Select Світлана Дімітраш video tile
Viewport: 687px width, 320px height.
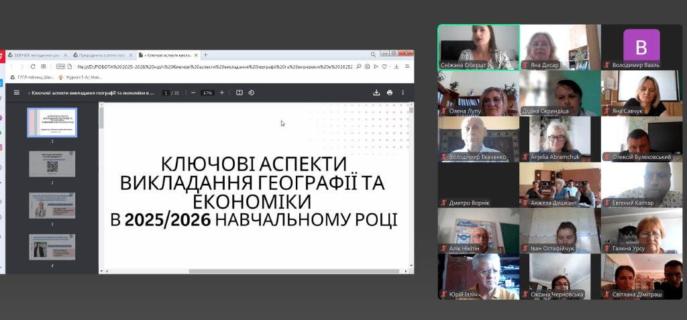(x=641, y=277)
